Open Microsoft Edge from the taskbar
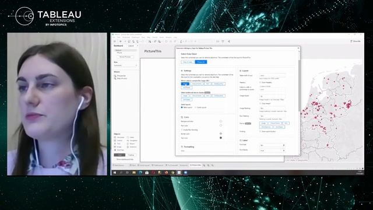Image resolution: width=373 pixels, height=210 pixels. pos(140,173)
